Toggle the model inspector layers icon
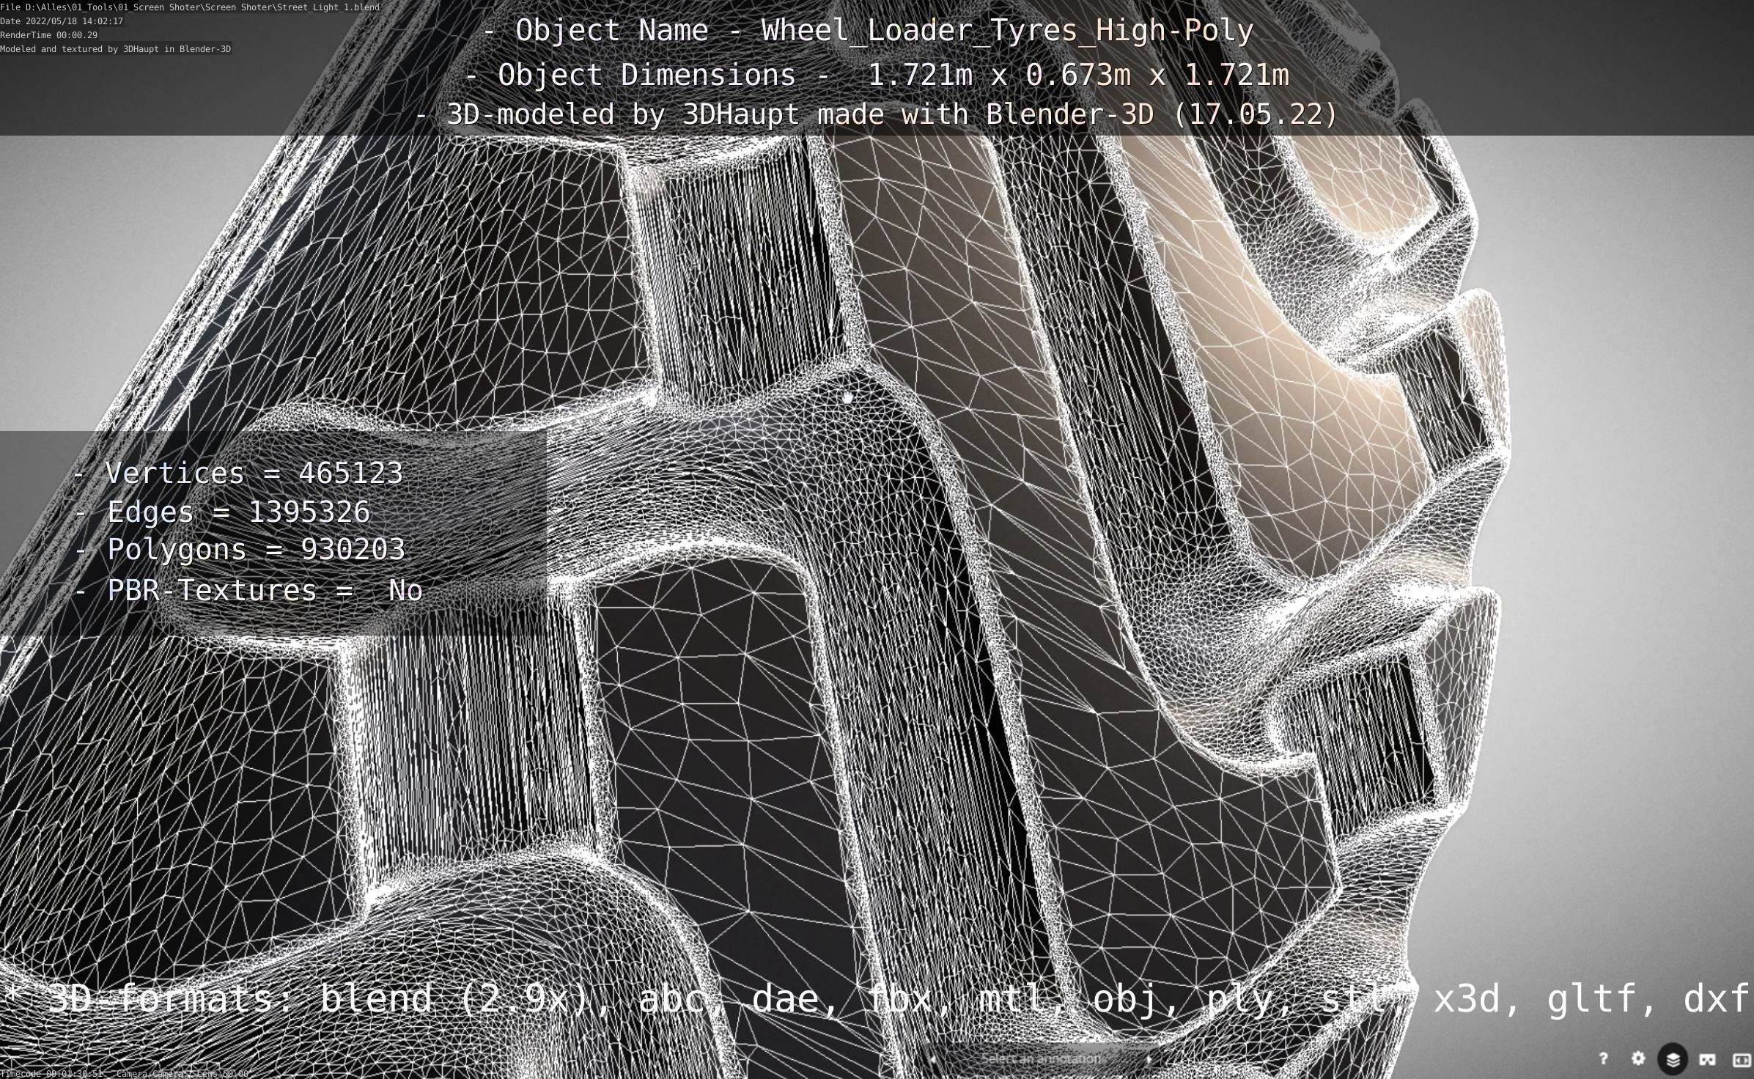This screenshot has width=1754, height=1079. pos(1673,1059)
